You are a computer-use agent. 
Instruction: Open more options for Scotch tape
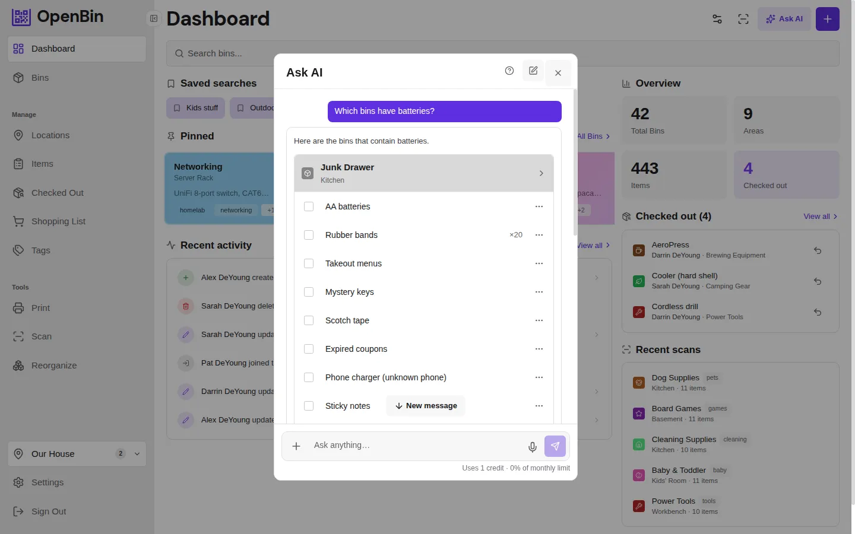[539, 320]
